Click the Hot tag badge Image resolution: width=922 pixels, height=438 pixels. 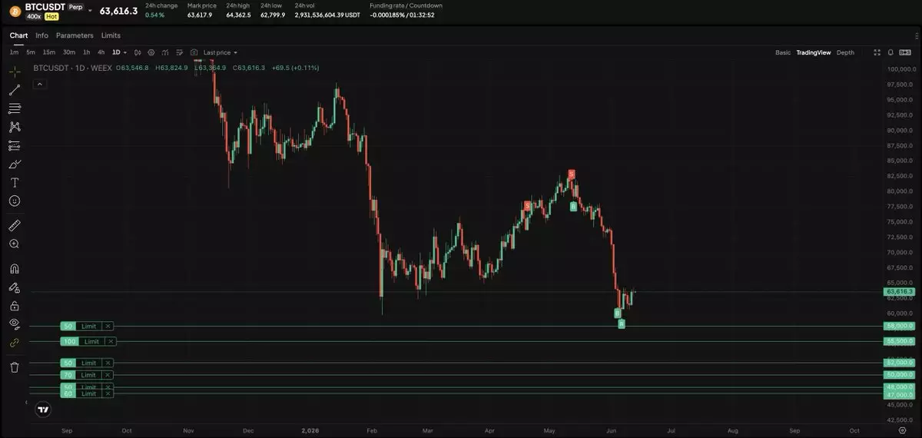coord(53,16)
